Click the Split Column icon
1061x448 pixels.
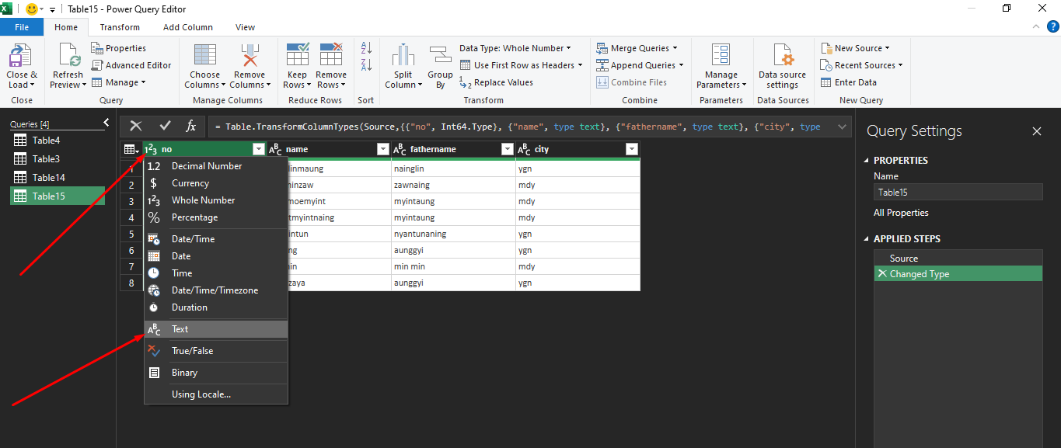click(403, 55)
